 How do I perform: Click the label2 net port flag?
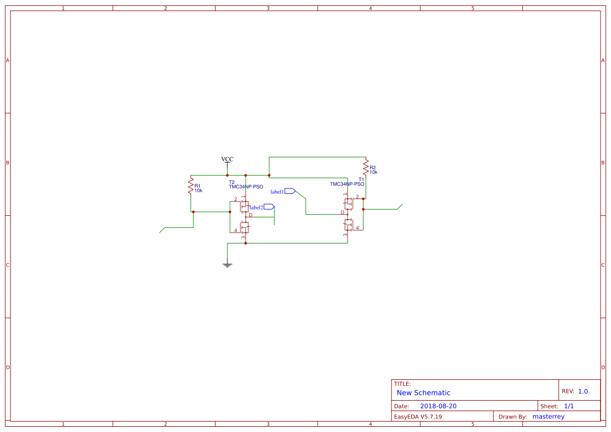[269, 207]
